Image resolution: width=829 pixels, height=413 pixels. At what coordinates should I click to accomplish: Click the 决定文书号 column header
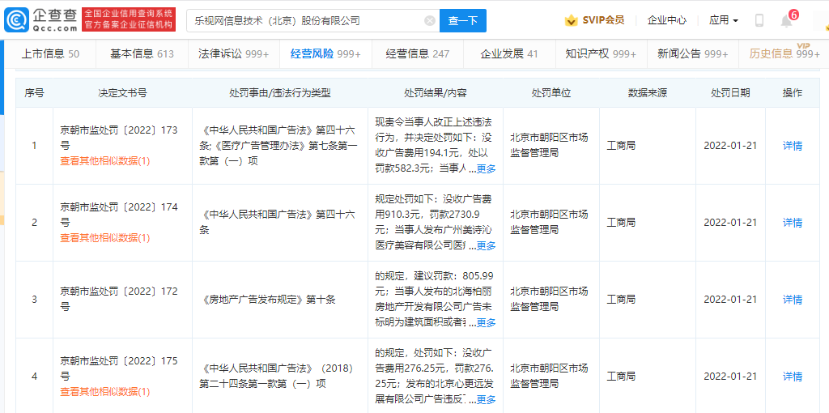tap(122, 93)
